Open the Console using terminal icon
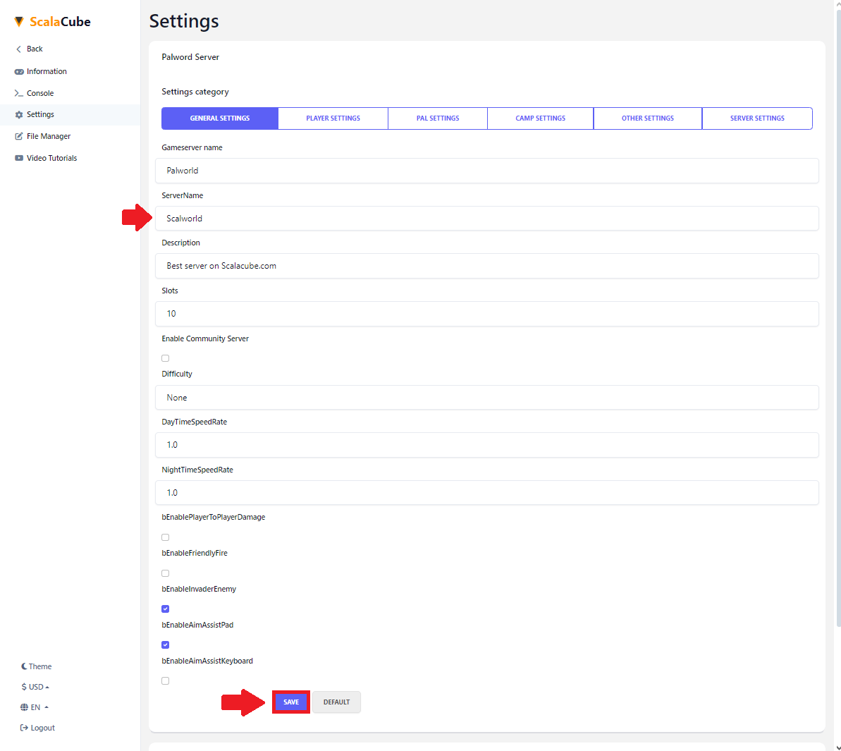This screenshot has height=751, width=841. click(x=18, y=92)
